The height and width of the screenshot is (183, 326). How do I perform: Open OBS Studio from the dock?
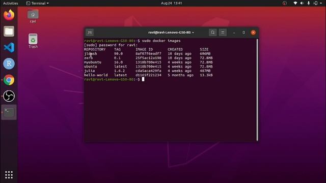click(x=9, y=96)
